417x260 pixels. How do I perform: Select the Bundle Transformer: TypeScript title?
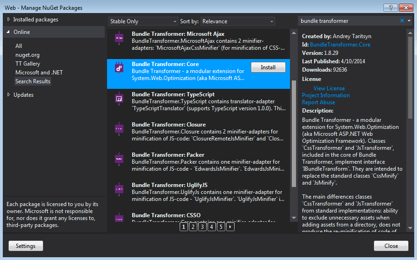click(x=173, y=94)
